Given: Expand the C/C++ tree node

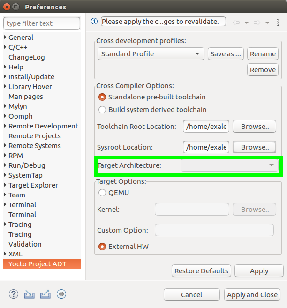Looking at the screenshot, I should coord(5,47).
